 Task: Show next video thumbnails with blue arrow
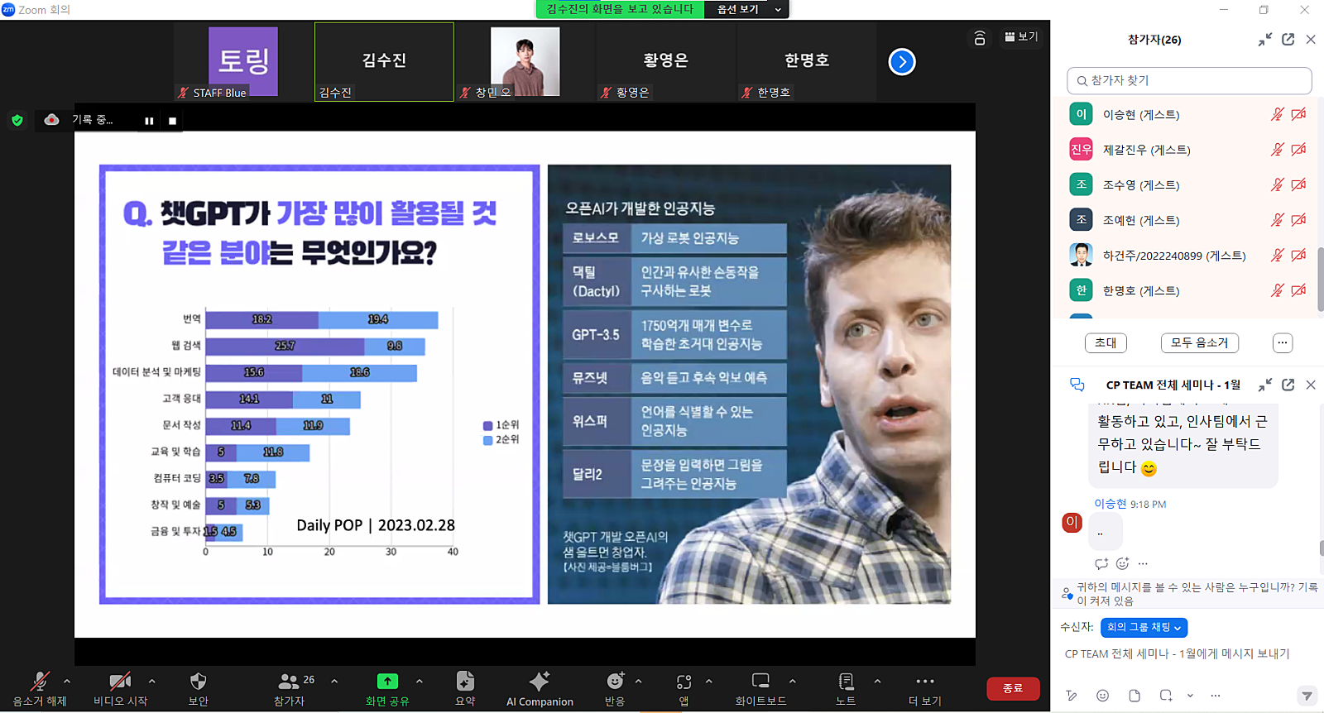(x=902, y=61)
